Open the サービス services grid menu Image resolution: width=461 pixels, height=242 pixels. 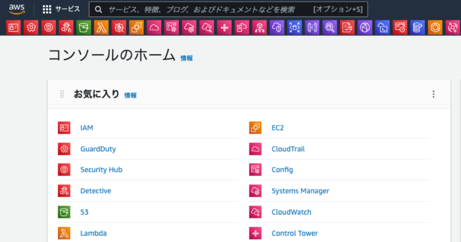(61, 10)
